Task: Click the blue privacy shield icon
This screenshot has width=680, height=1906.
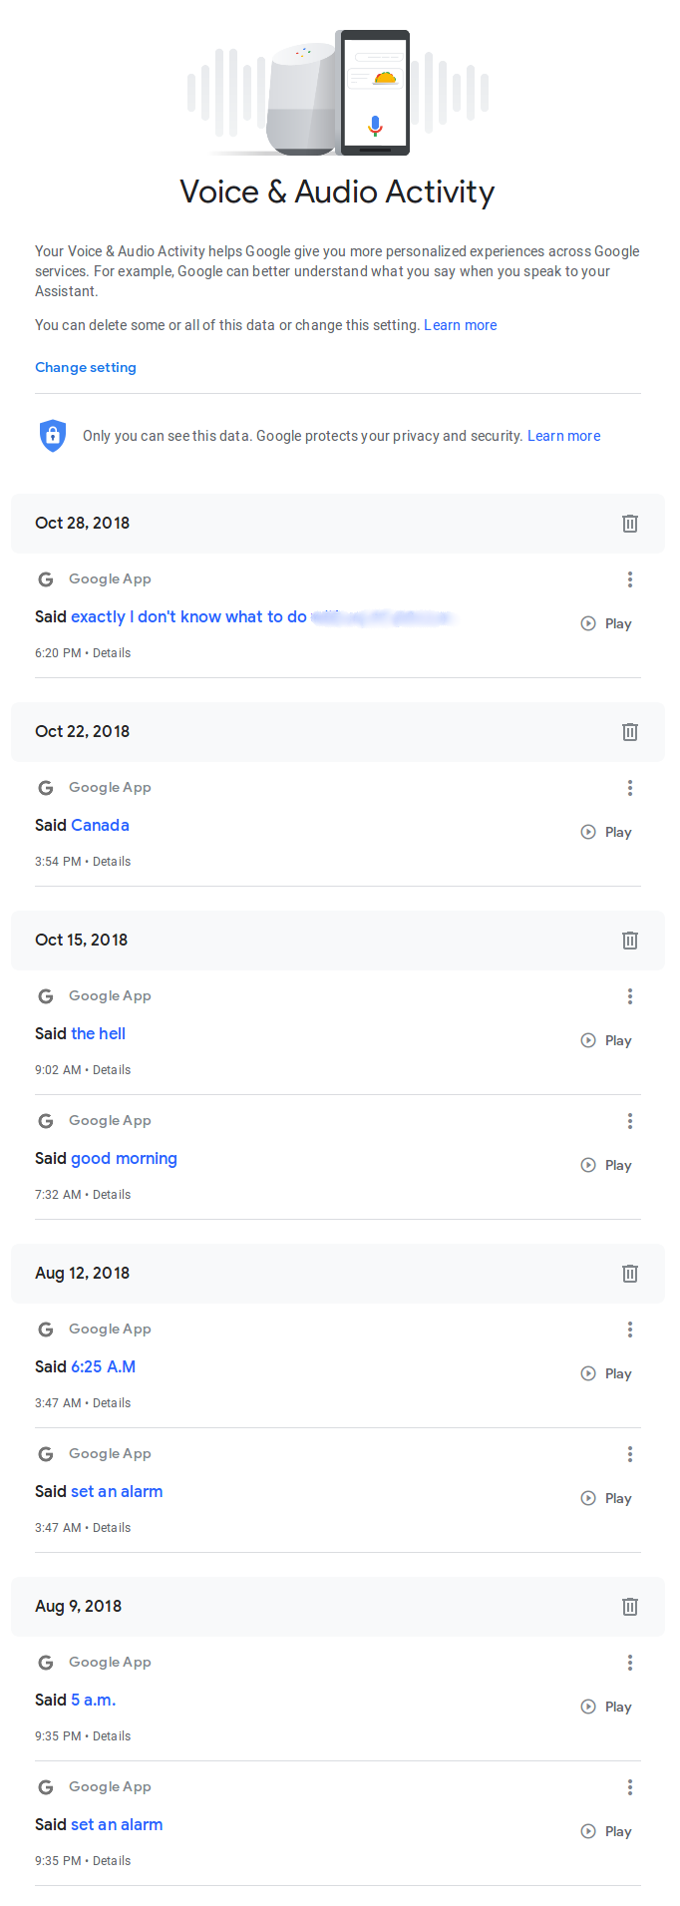Action: (53, 436)
